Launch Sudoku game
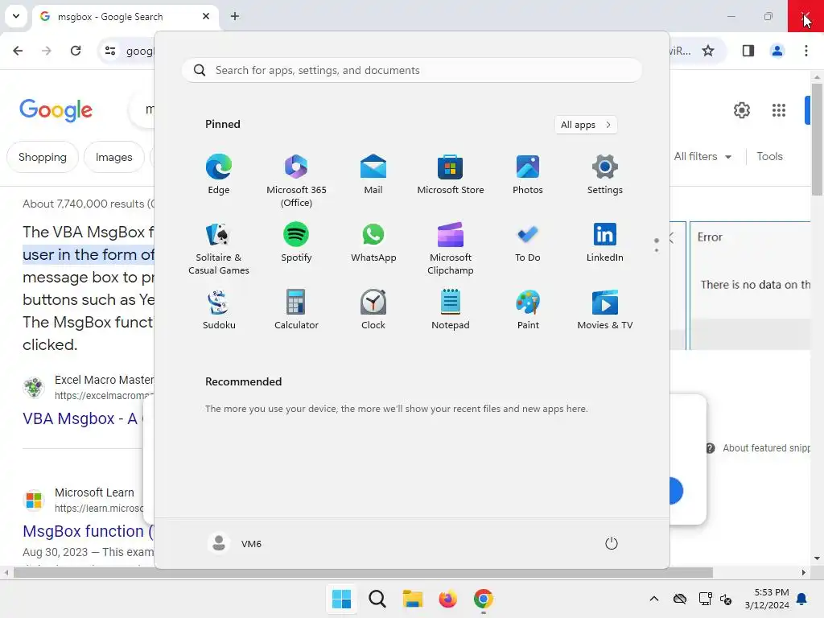 219,310
